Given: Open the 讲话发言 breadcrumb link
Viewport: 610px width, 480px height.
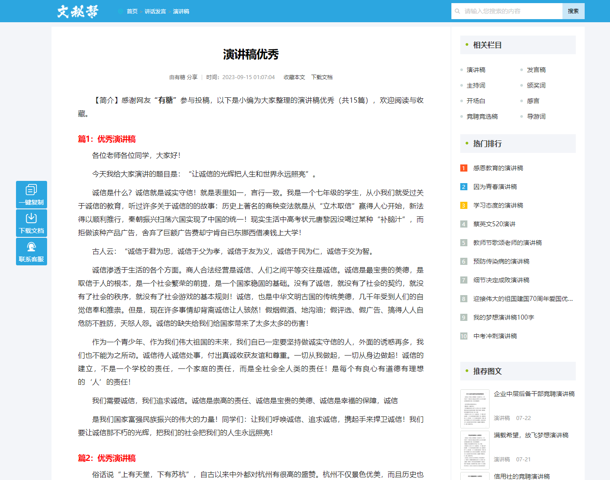Looking at the screenshot, I should pos(155,11).
